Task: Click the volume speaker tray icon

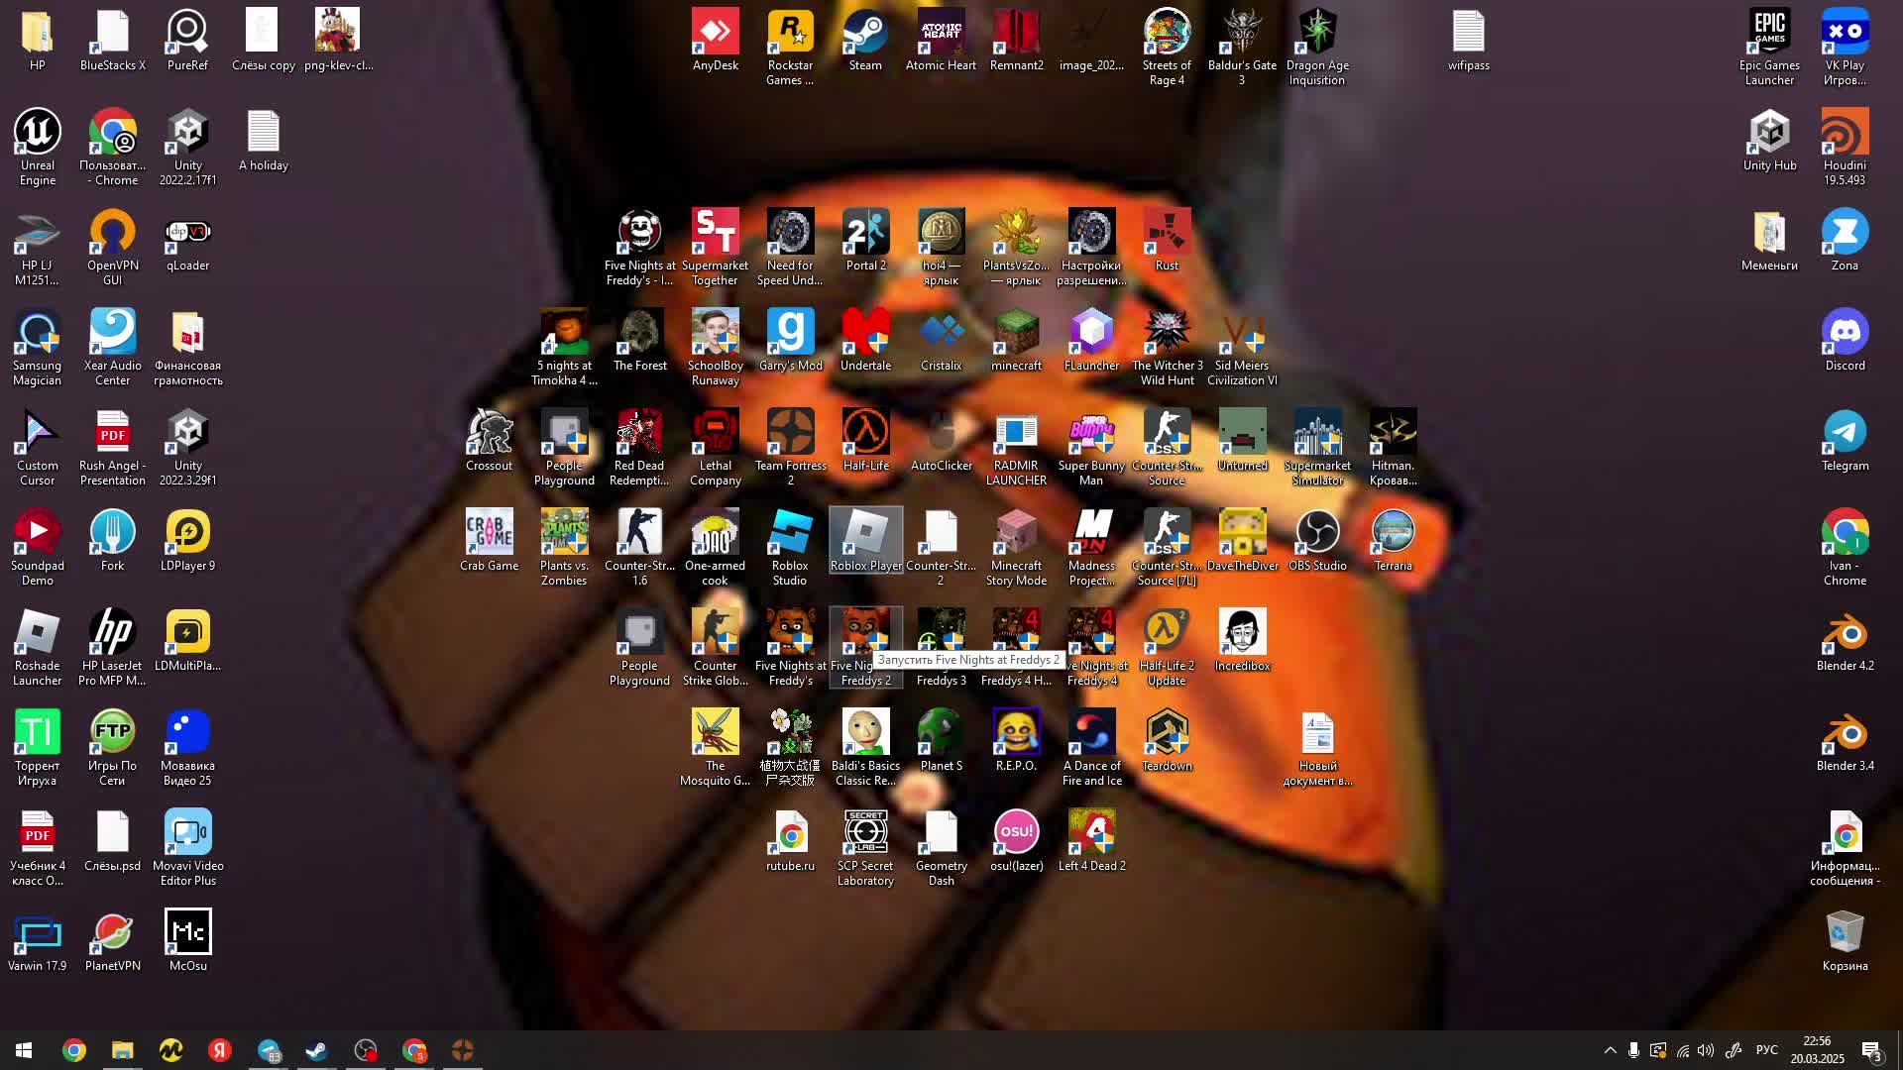Action: (x=1706, y=1050)
